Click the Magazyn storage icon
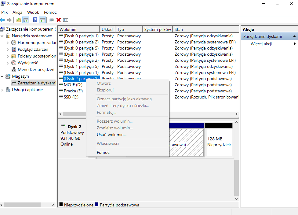The height and width of the screenshot is (215, 298). click(8, 76)
